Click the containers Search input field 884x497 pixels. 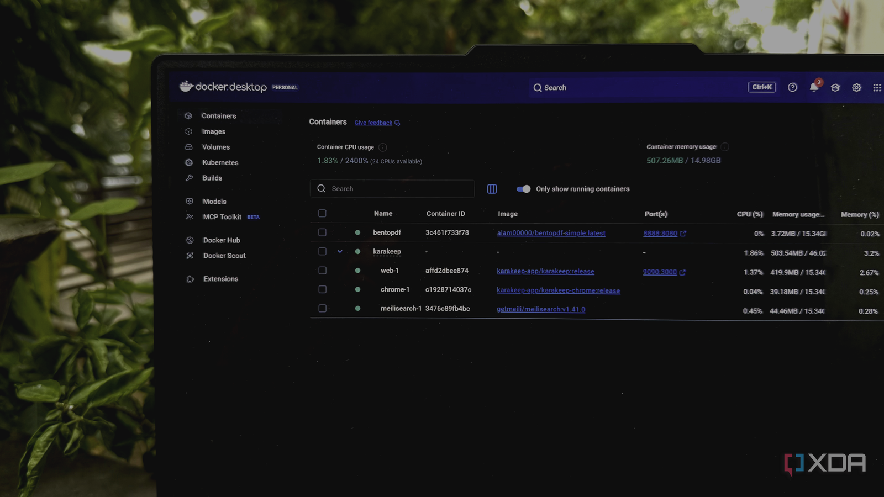pos(392,189)
